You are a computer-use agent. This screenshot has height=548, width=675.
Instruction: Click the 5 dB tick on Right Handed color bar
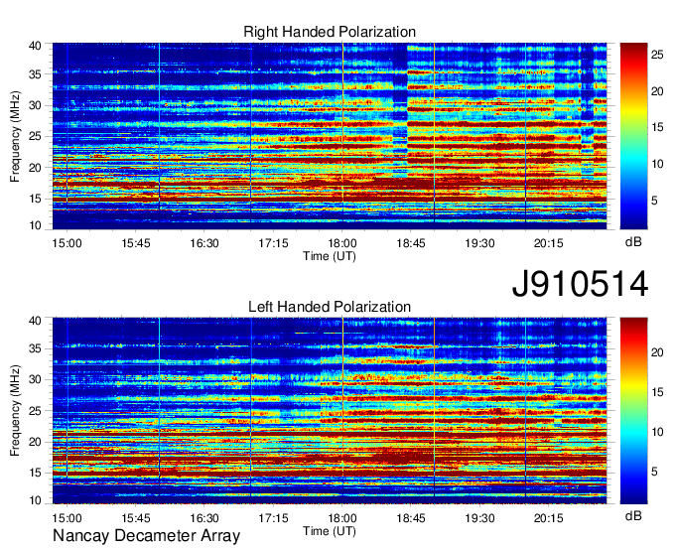[x=654, y=201]
